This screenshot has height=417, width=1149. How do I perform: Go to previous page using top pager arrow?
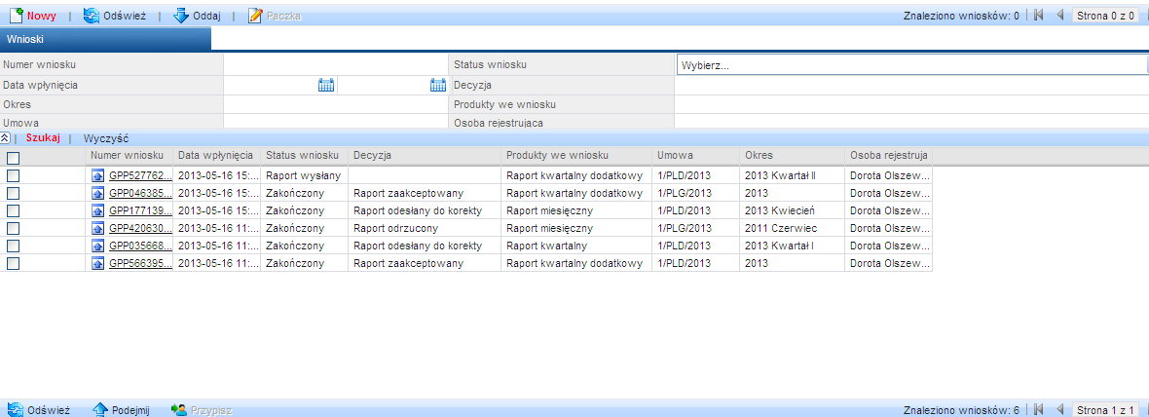[x=1059, y=16]
